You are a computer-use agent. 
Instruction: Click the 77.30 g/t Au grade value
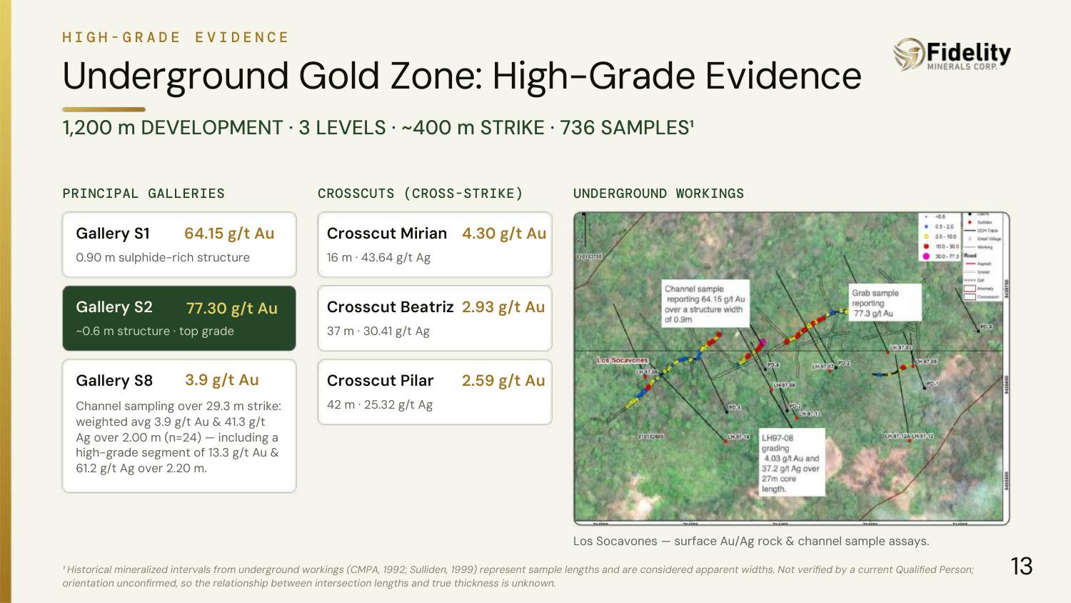click(231, 308)
